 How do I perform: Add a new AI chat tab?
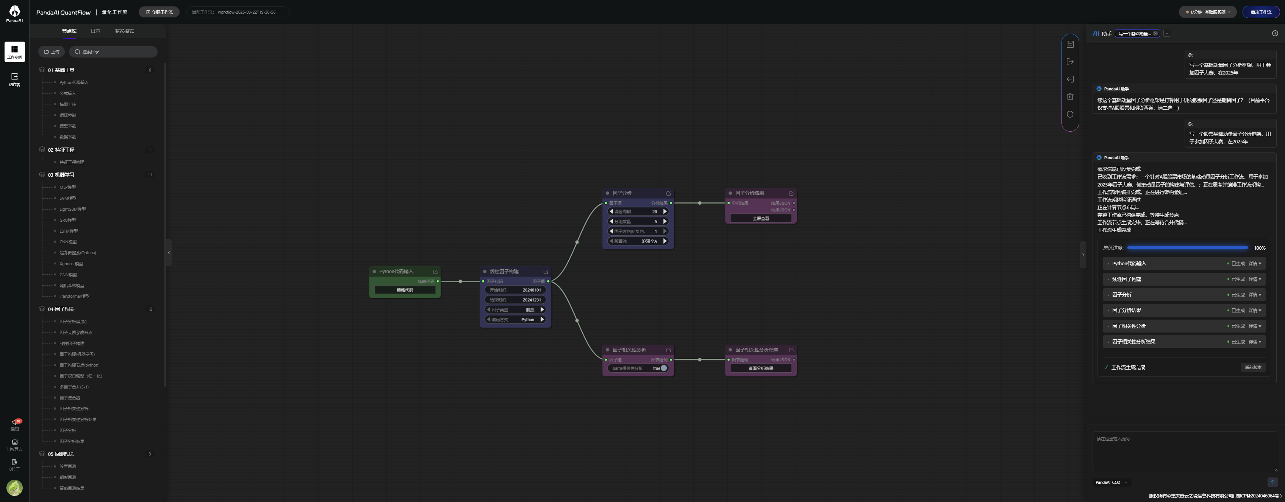1167,33
